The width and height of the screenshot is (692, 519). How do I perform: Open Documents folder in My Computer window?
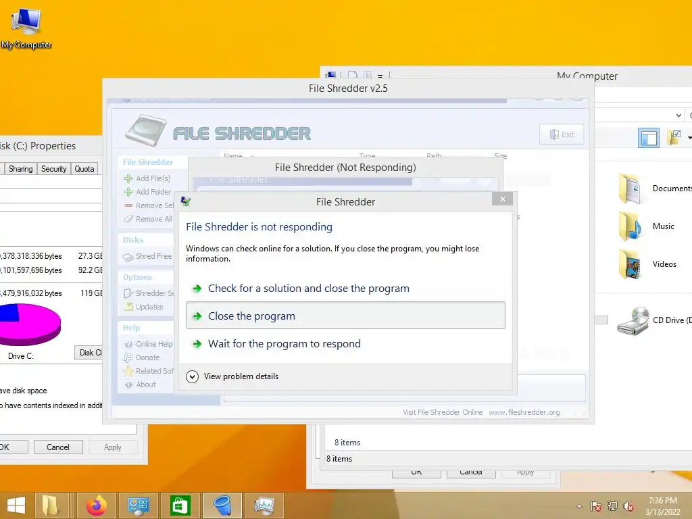click(x=656, y=189)
